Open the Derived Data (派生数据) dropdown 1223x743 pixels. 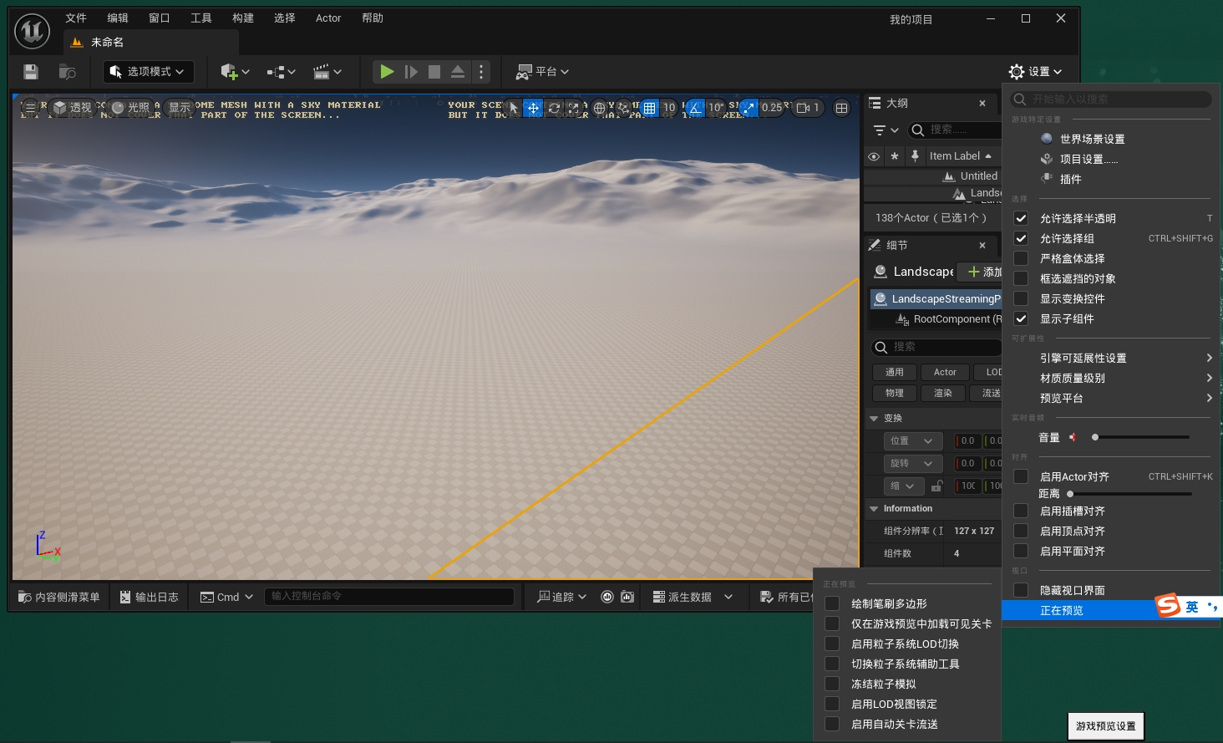693,597
